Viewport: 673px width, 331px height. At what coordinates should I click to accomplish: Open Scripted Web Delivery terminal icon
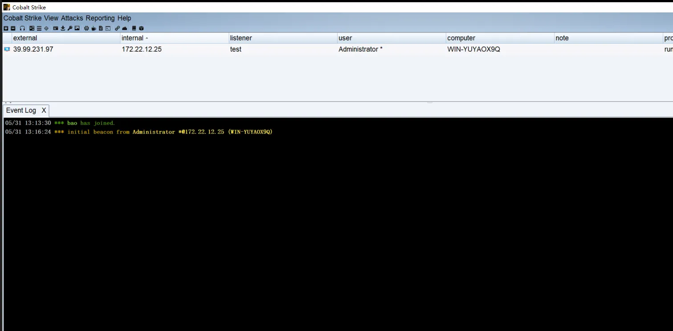pyautogui.click(x=108, y=28)
